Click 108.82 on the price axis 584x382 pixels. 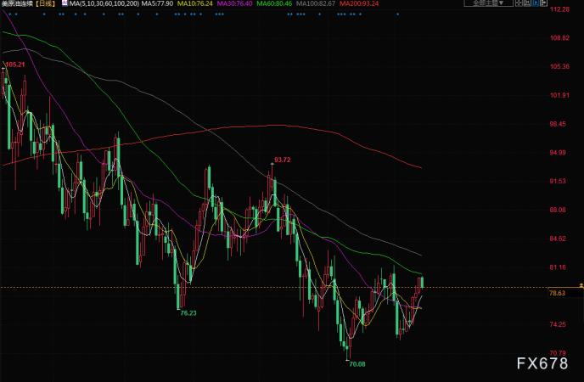[559, 38]
